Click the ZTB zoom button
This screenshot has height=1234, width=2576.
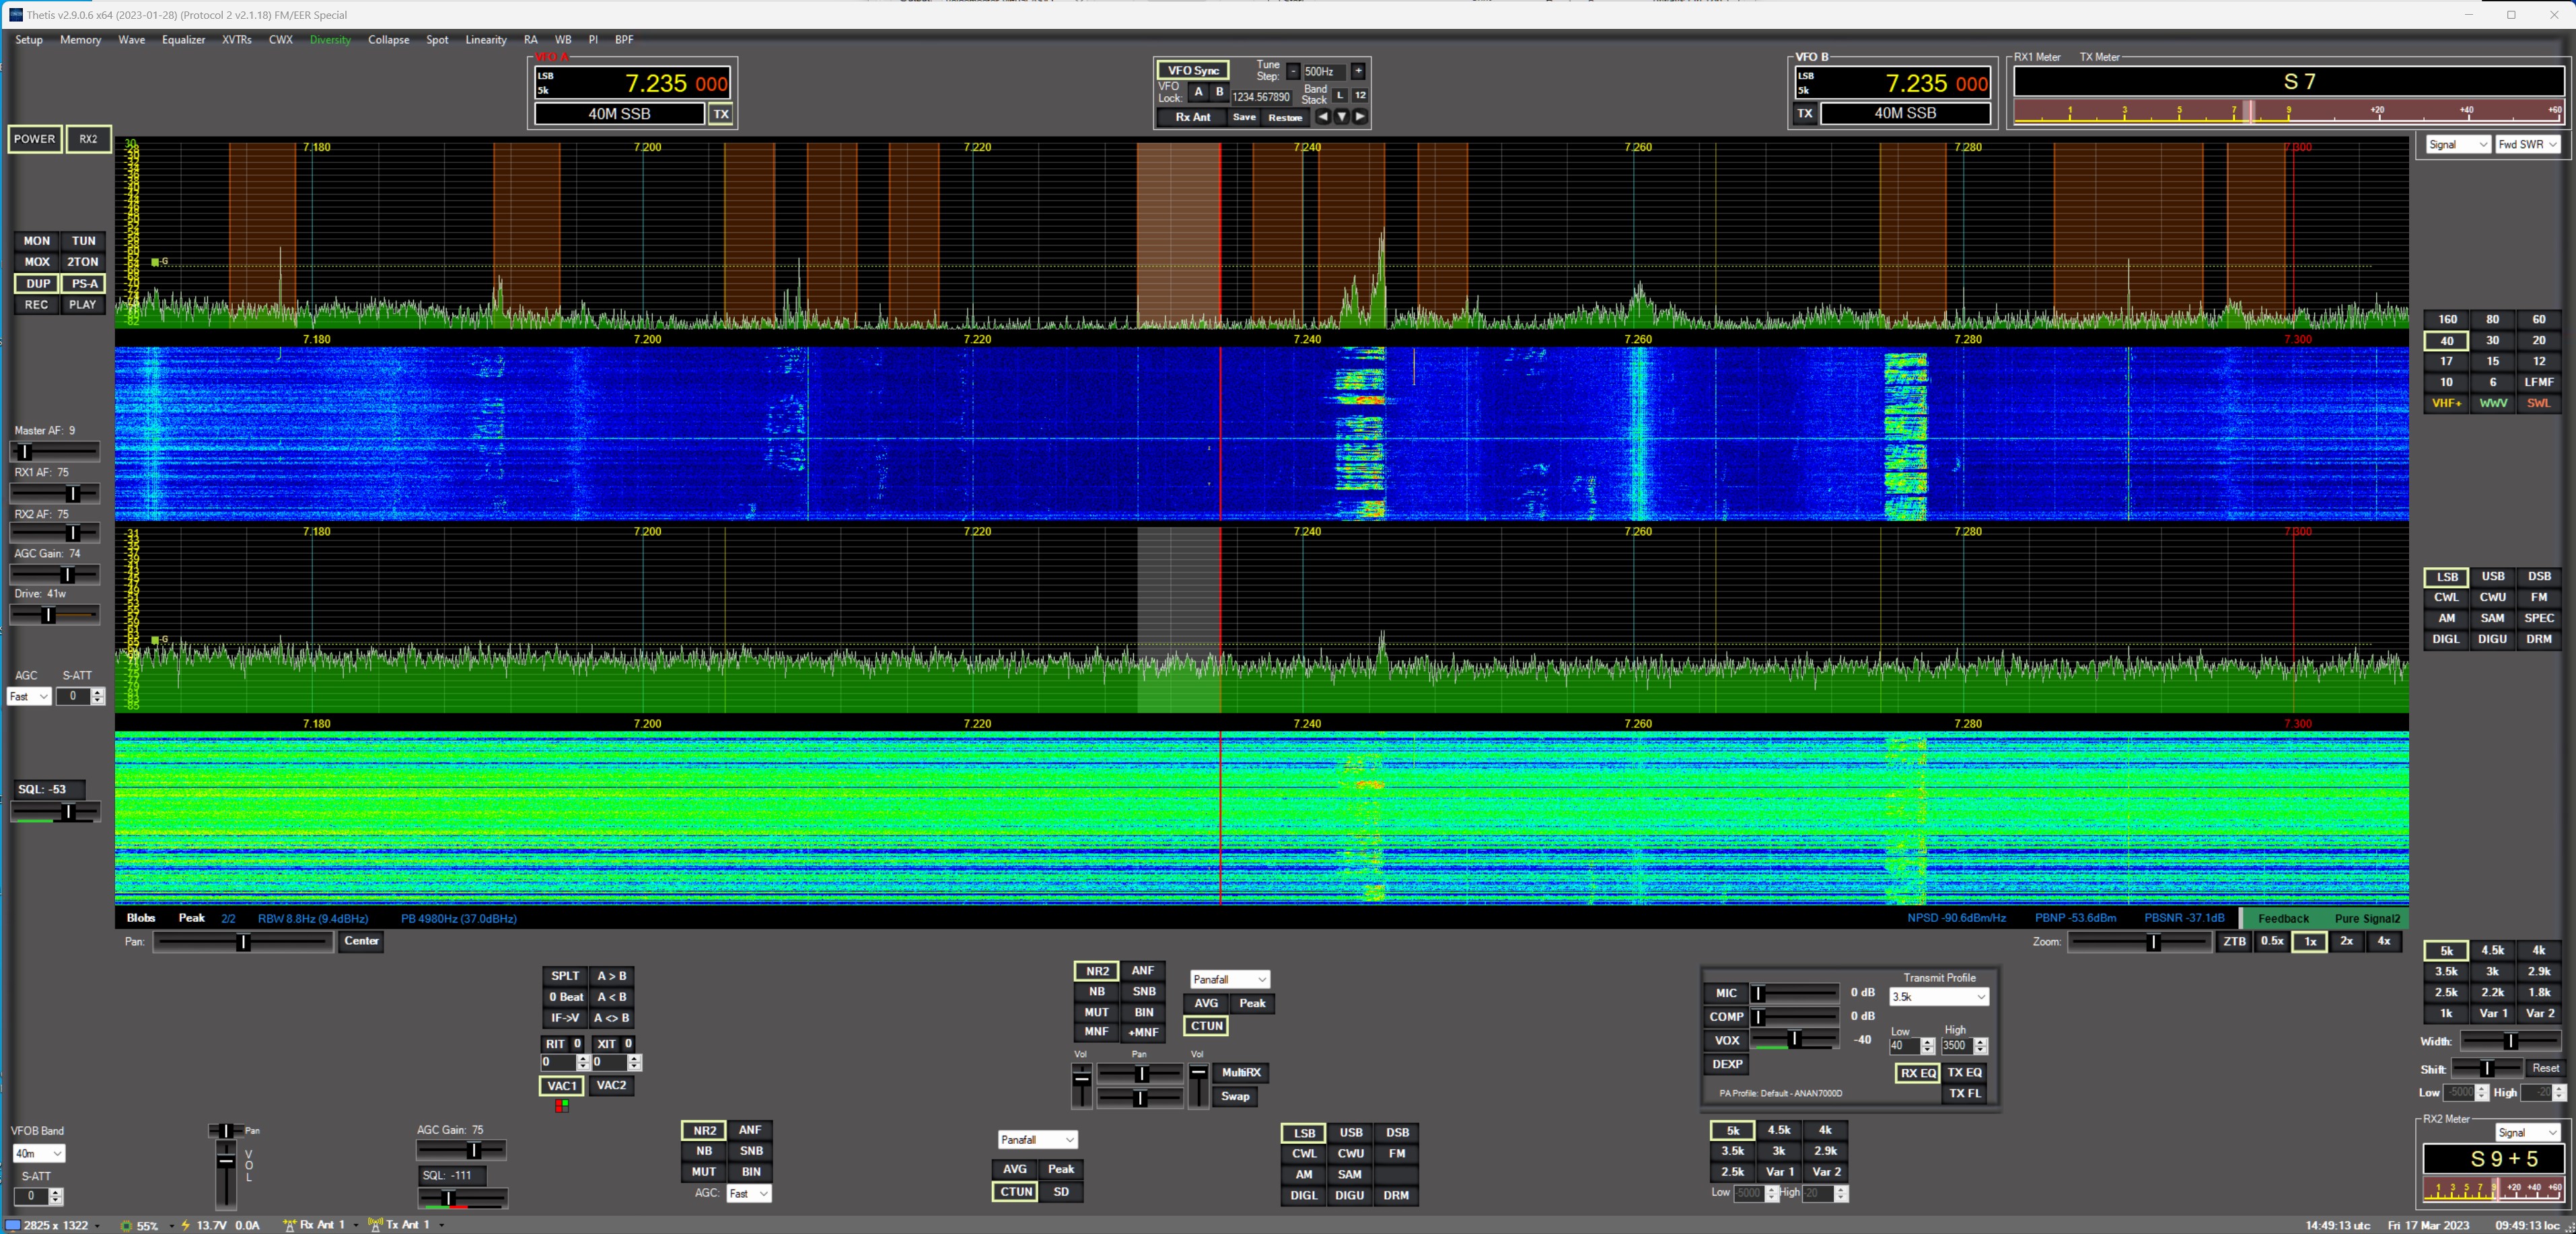coord(2234,941)
